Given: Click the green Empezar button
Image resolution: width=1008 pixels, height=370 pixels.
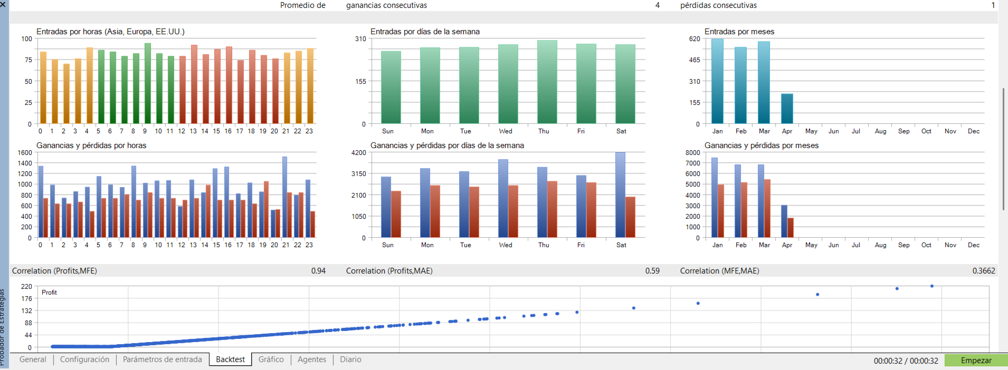Looking at the screenshot, I should click(x=976, y=361).
